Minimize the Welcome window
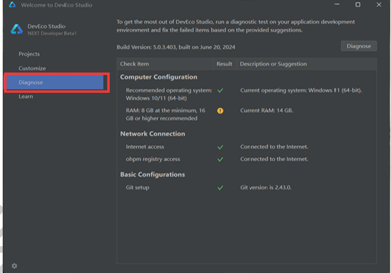This screenshot has width=391, height=273. [x=337, y=5]
